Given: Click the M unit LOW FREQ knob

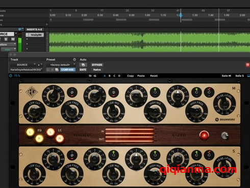Looking at the screenshot, I should pos(72,111).
